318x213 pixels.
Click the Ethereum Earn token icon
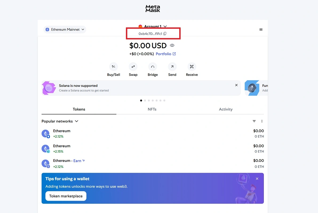coord(46,163)
